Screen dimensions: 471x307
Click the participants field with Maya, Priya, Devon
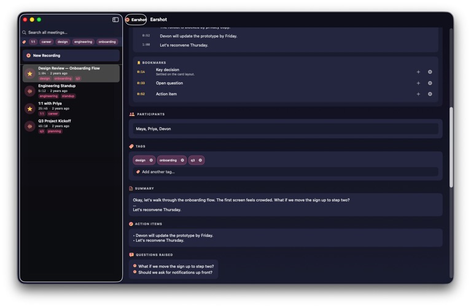click(286, 129)
